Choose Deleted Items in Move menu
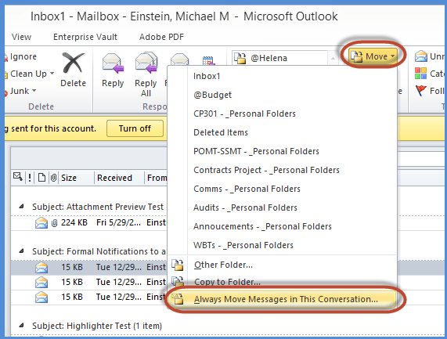The height and width of the screenshot is (339, 447). click(283, 132)
